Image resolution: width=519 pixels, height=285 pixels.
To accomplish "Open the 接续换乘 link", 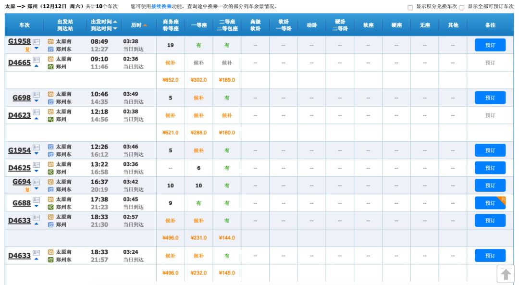I will coord(161,7).
